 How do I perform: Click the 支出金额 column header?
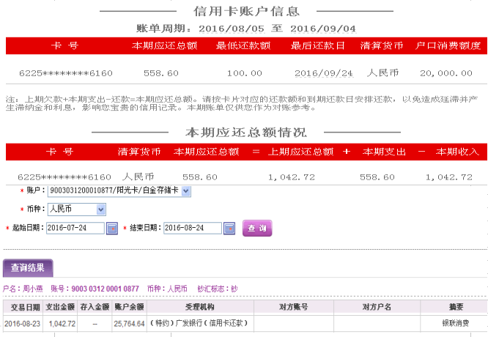(62, 307)
